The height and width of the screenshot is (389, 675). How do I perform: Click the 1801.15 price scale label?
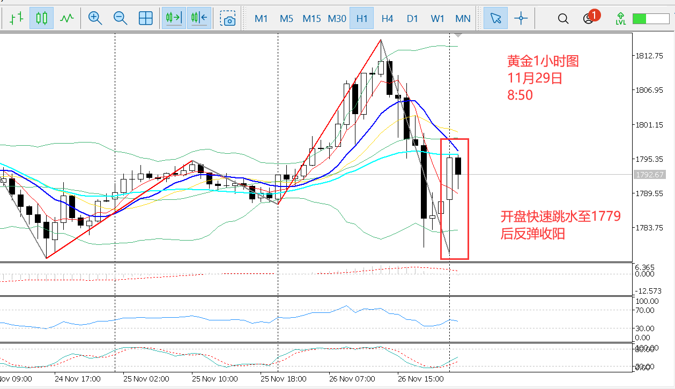(650, 124)
